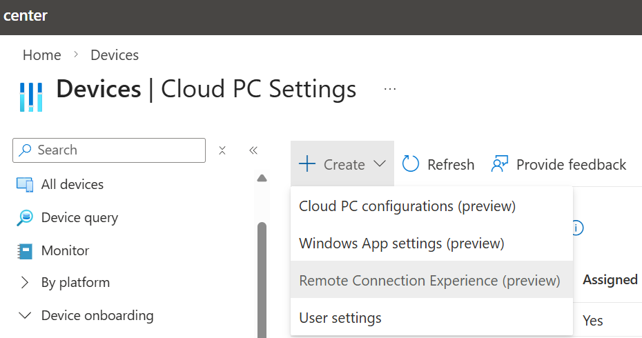Collapse the sidebar with double chevron
Viewport: 642px width, 338px height.
253,150
